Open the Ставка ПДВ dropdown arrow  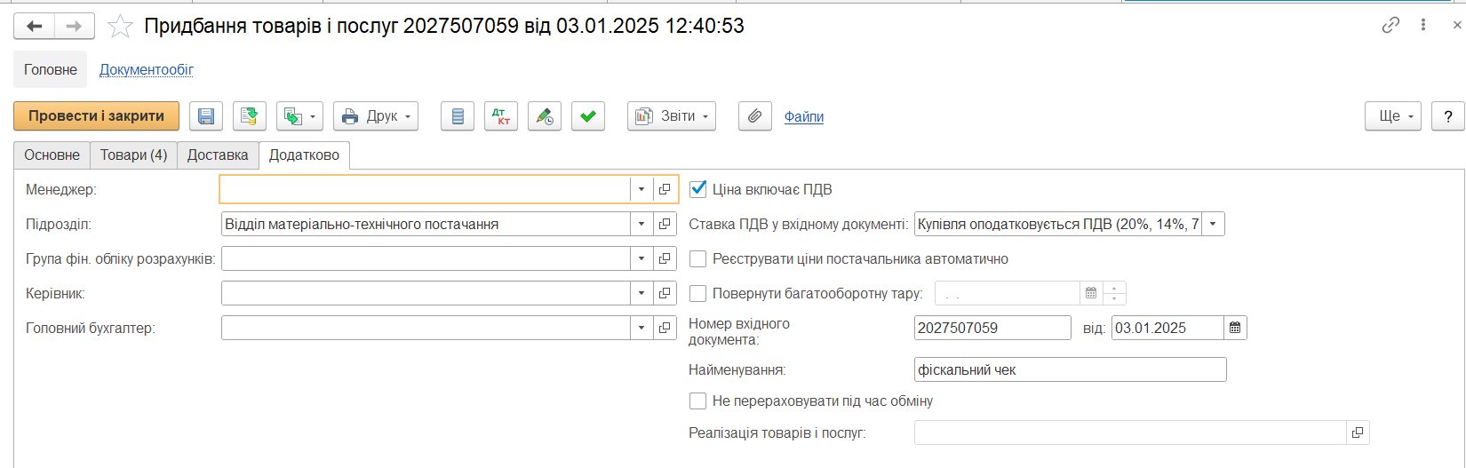(x=1213, y=224)
